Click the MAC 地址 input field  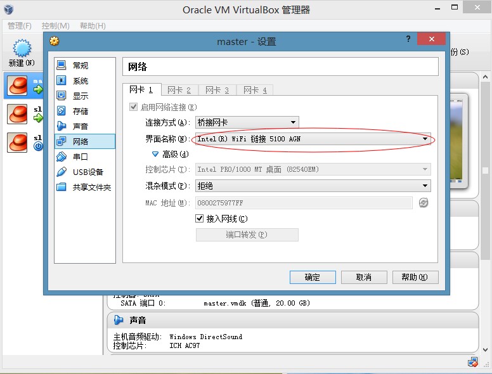(304, 203)
